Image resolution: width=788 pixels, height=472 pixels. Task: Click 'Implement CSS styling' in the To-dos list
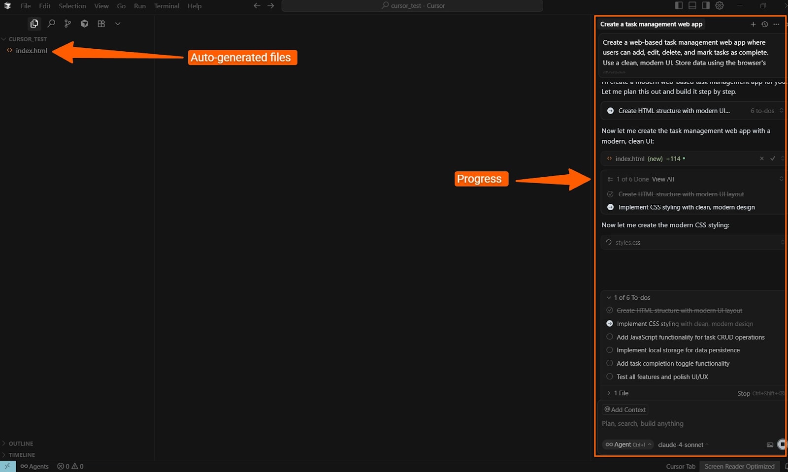point(685,324)
